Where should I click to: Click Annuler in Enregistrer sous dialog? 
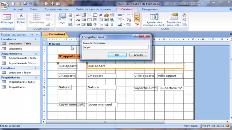(138, 55)
